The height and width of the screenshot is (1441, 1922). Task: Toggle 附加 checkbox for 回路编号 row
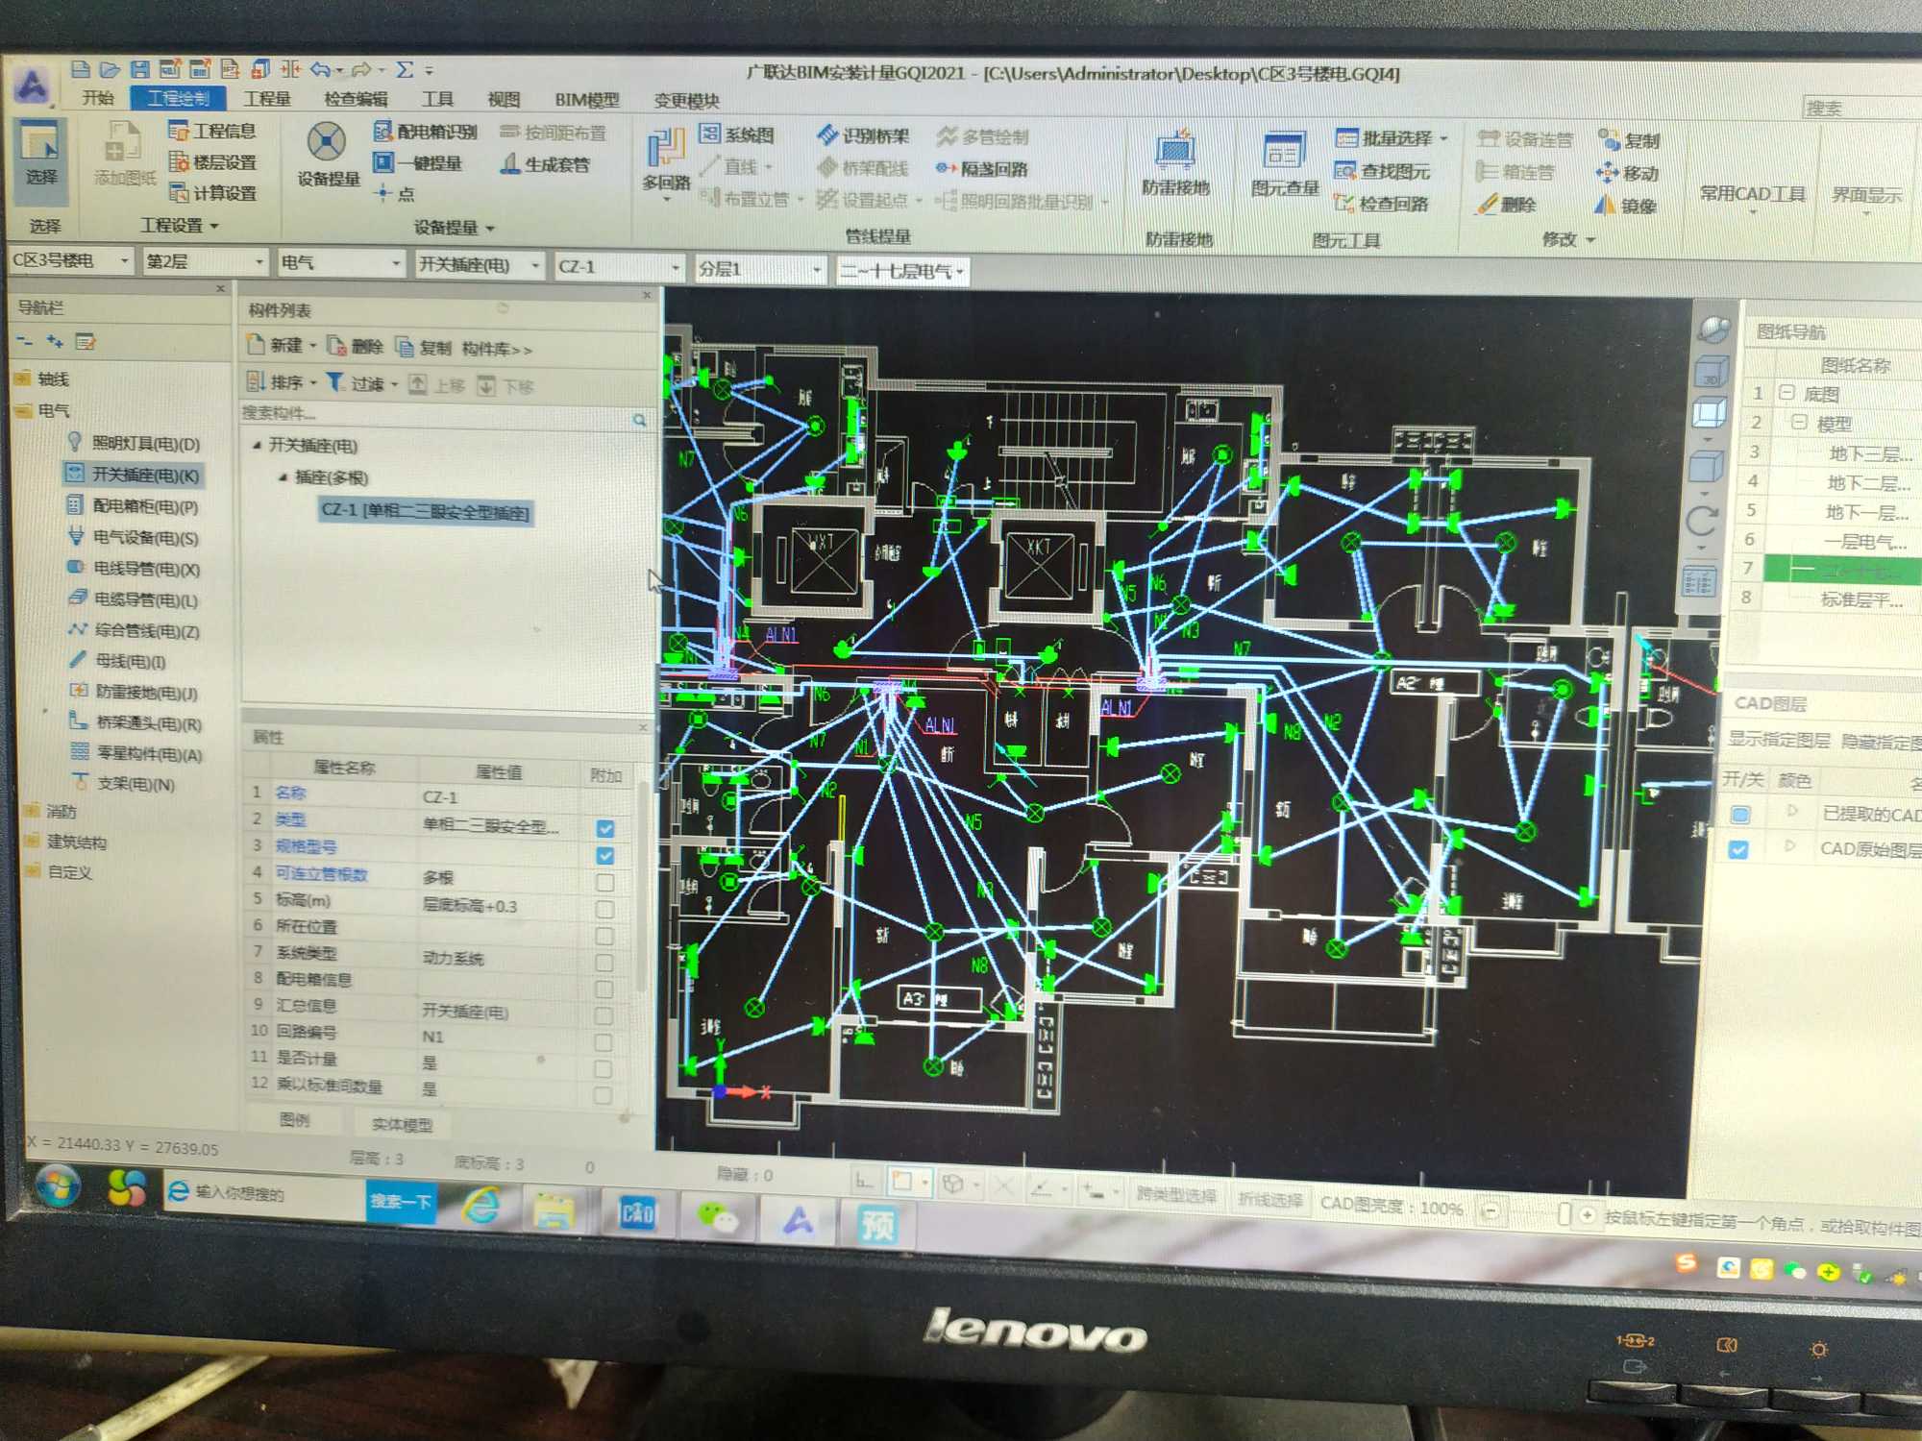(x=604, y=1042)
